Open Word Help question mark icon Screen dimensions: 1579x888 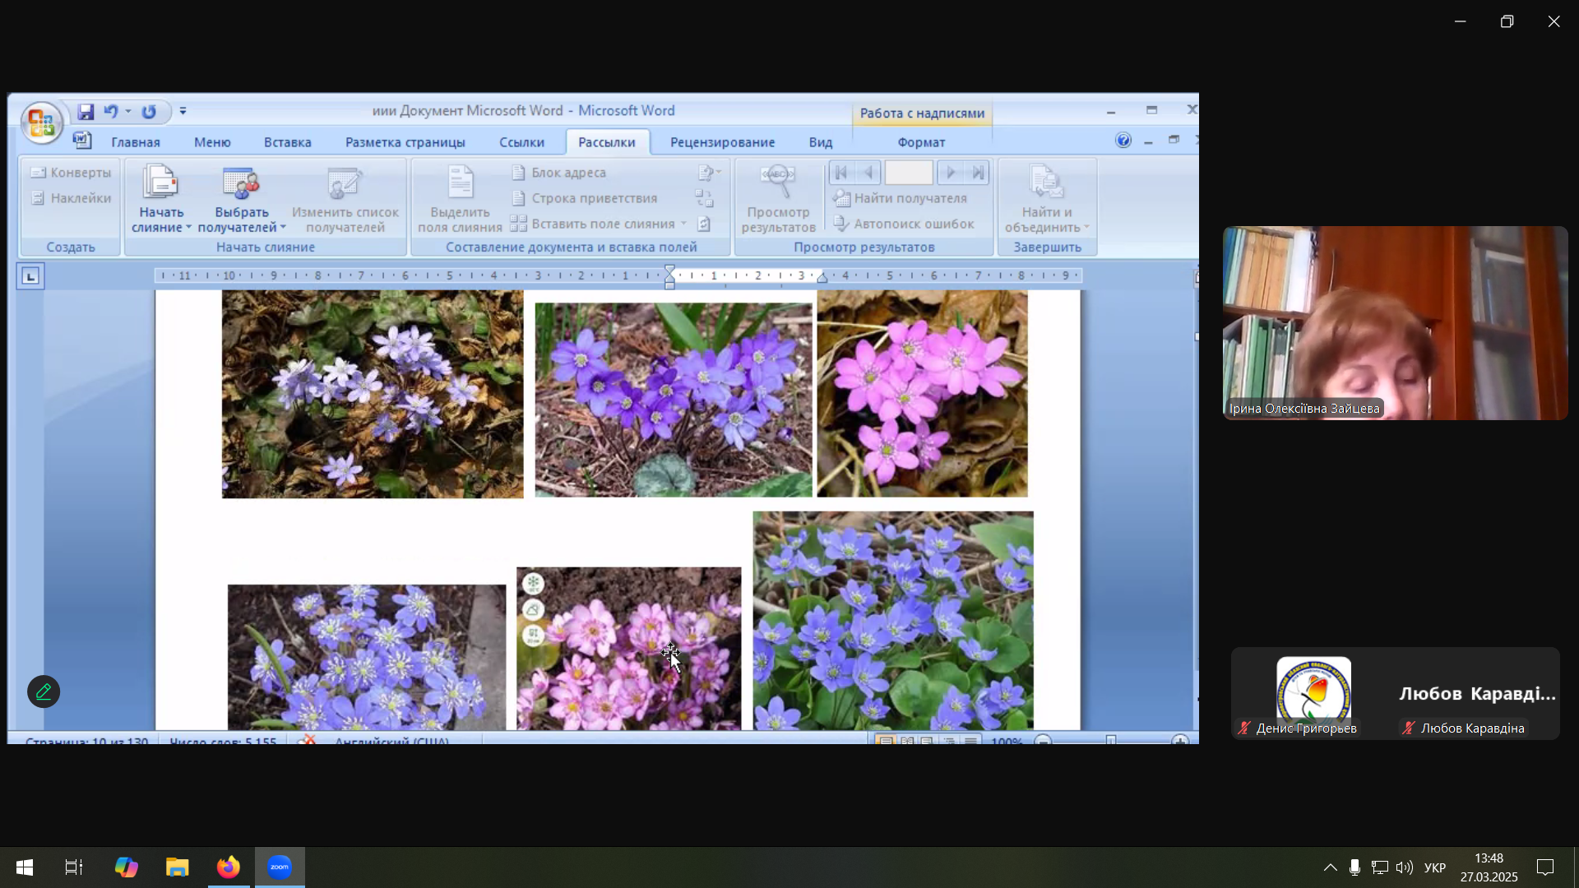(1123, 141)
